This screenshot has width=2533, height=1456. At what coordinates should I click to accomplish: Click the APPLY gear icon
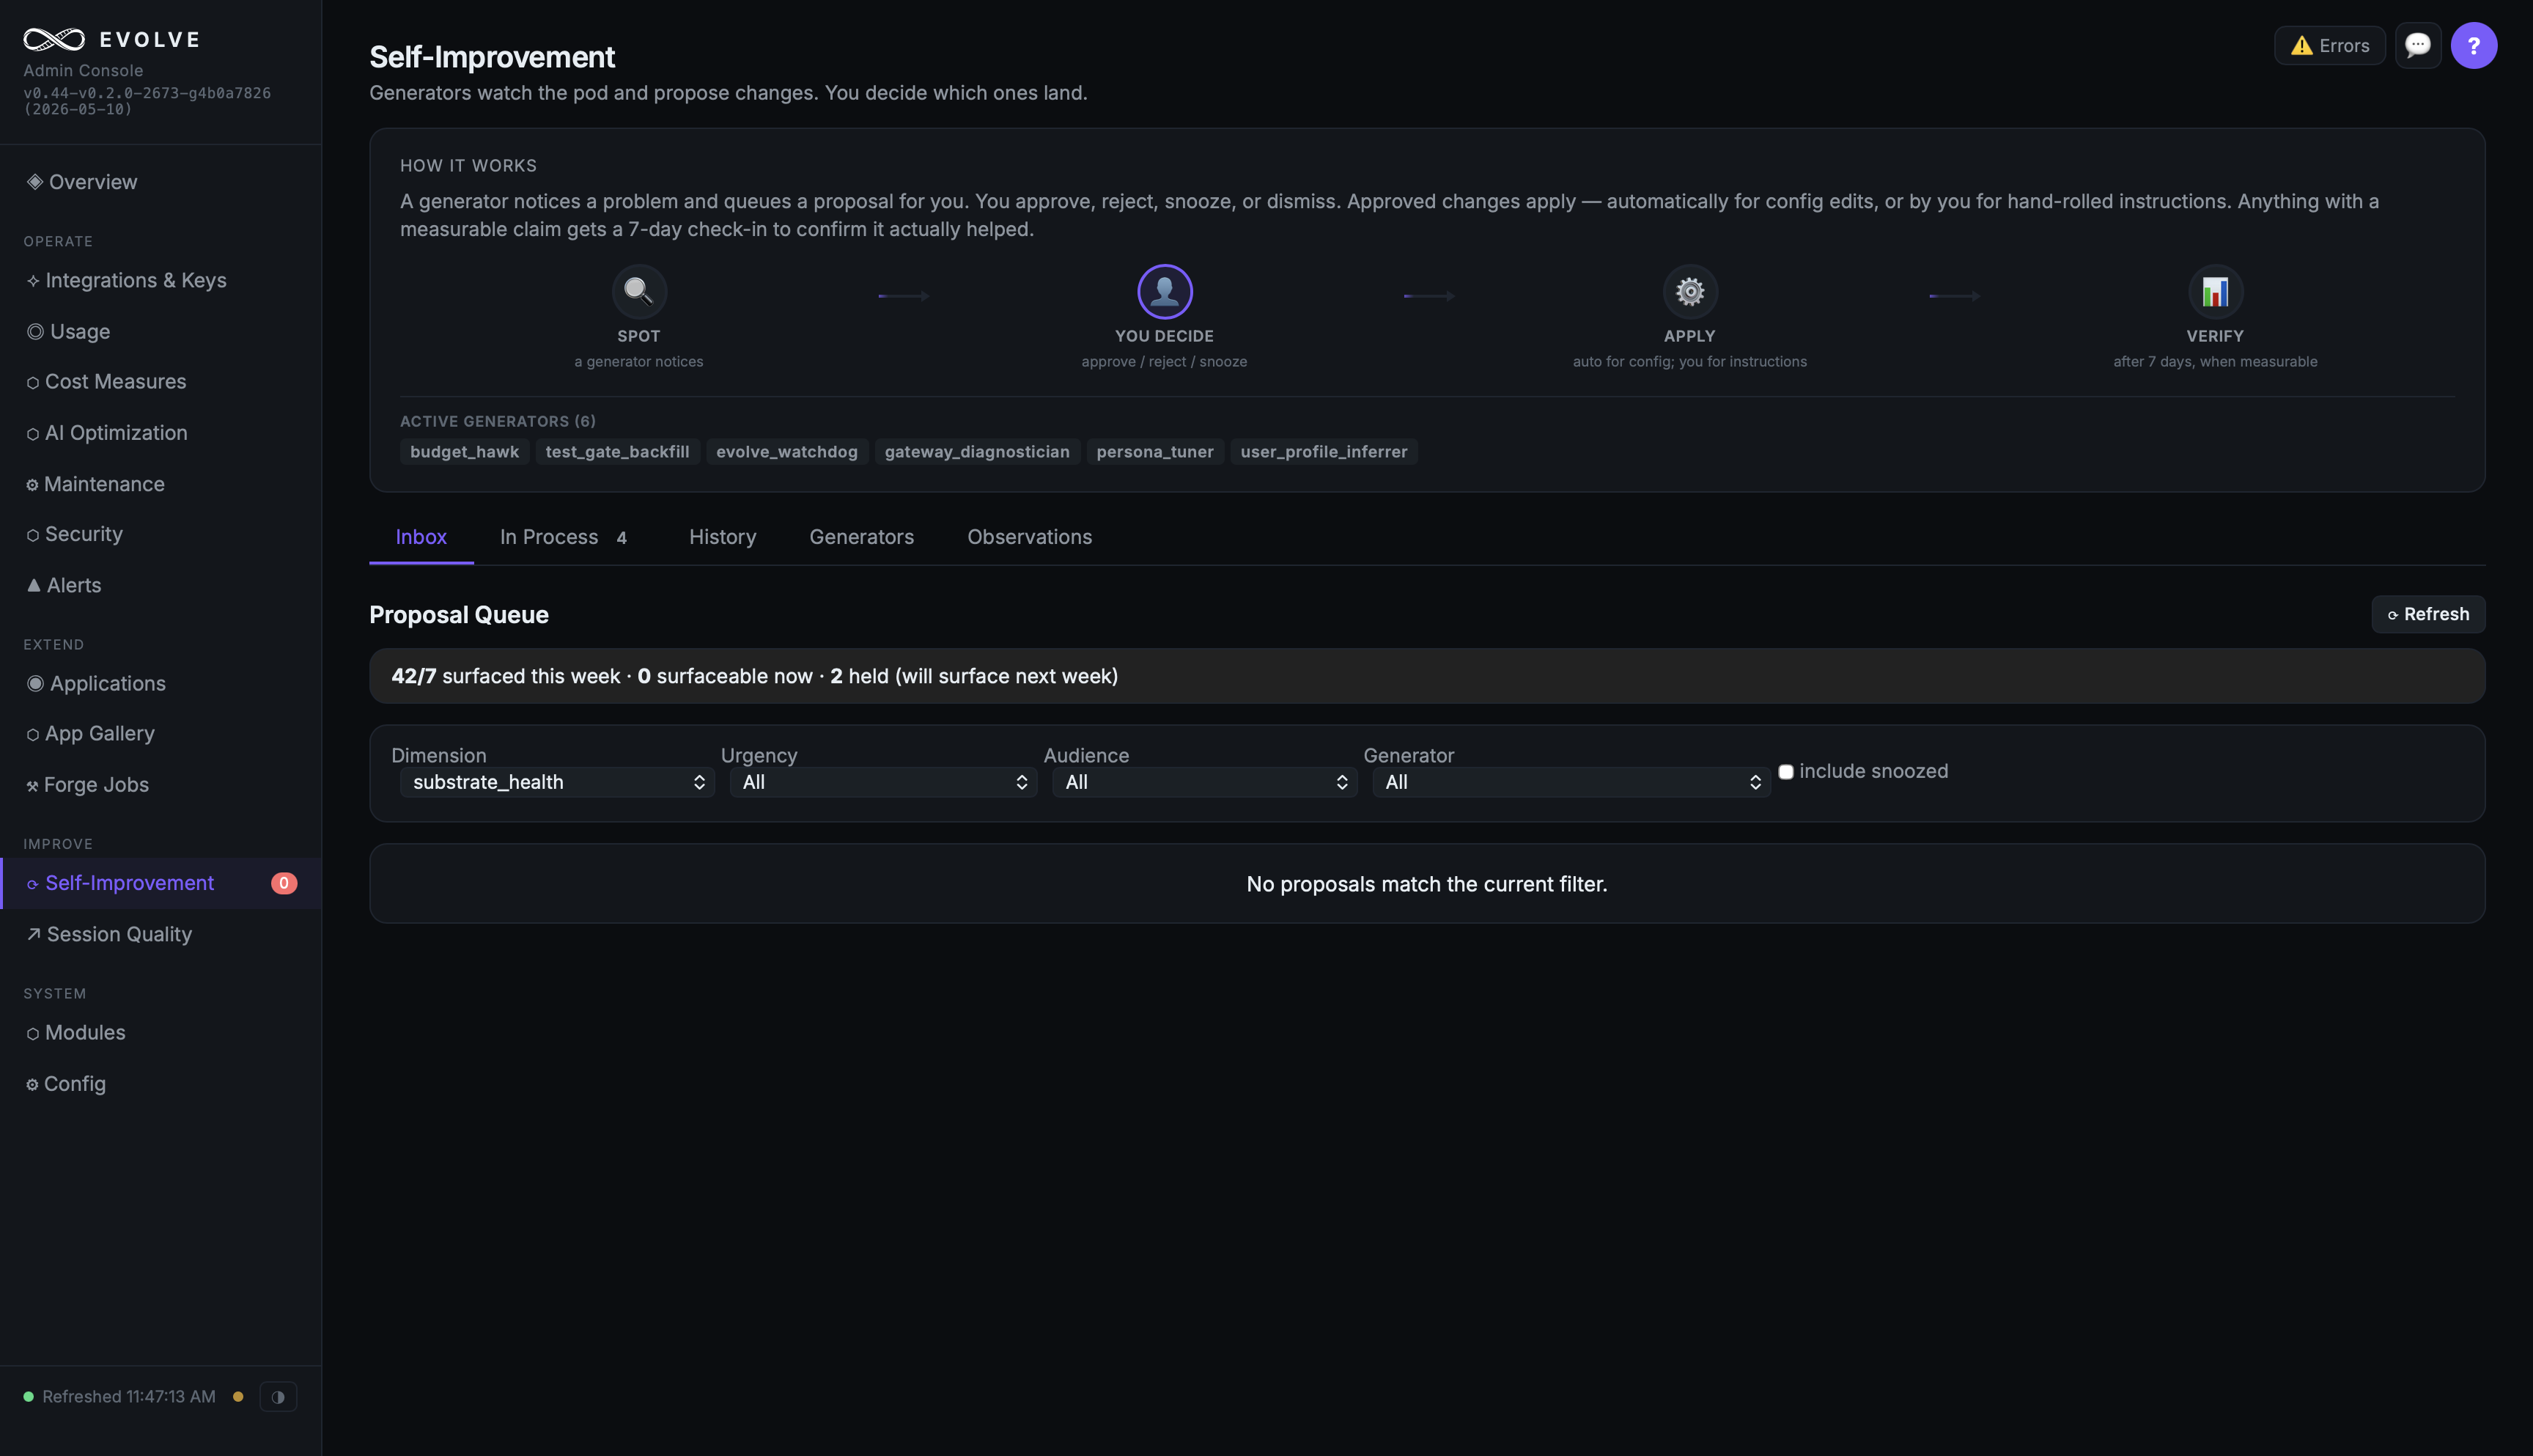1689,291
